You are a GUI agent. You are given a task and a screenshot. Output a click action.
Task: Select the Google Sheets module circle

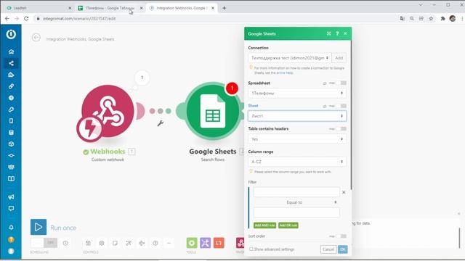[213, 111]
